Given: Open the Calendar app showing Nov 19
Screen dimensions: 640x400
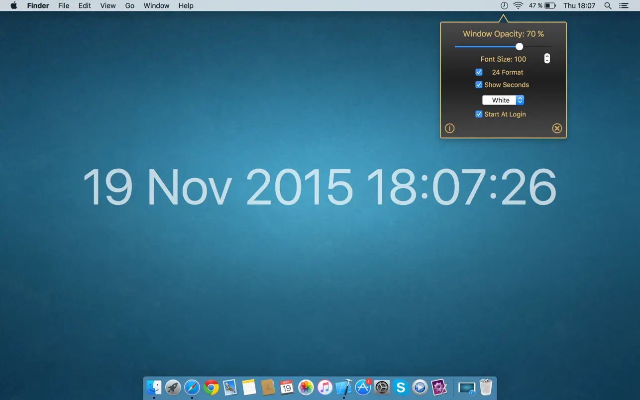Looking at the screenshot, I should (x=287, y=387).
